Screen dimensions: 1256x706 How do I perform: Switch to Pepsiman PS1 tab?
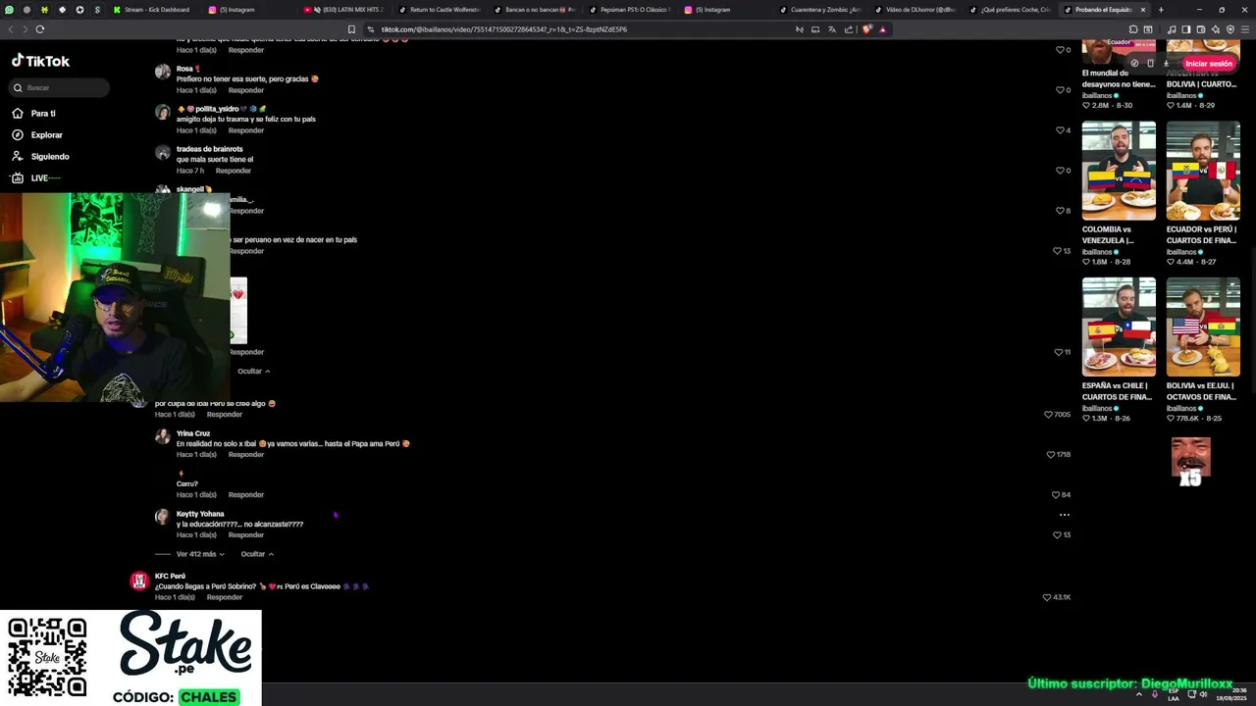click(x=629, y=10)
